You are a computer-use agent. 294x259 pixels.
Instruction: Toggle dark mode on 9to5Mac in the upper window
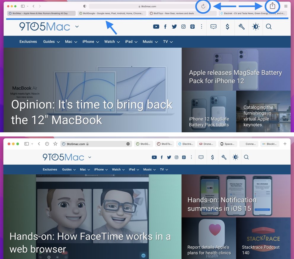[255, 27]
